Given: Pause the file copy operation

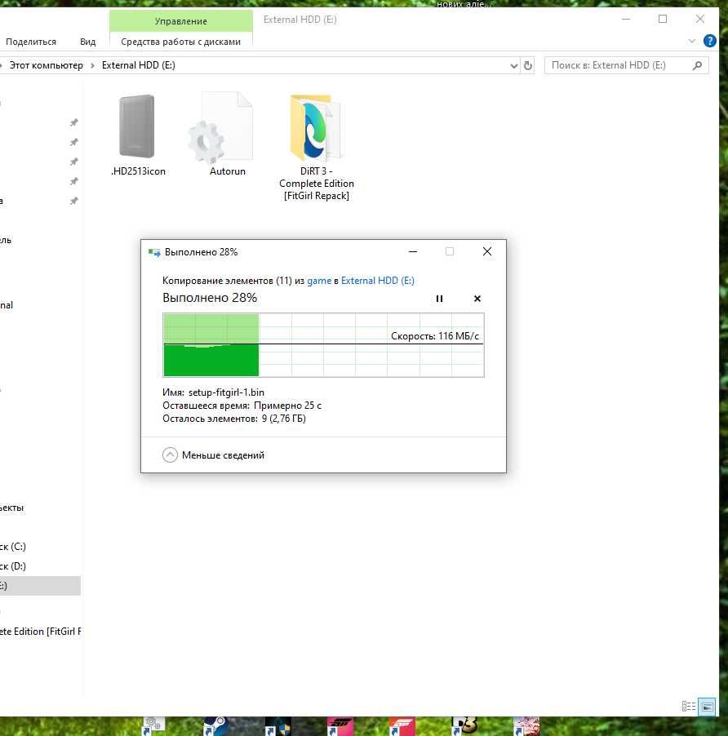Looking at the screenshot, I should (x=439, y=299).
